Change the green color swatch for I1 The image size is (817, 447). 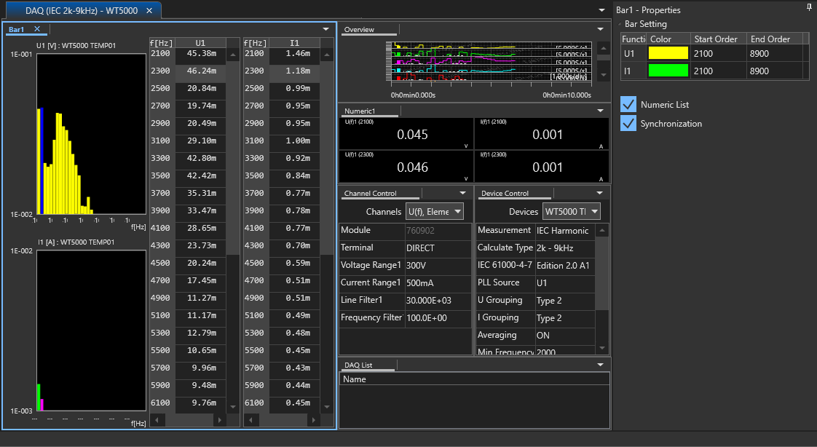[668, 71]
